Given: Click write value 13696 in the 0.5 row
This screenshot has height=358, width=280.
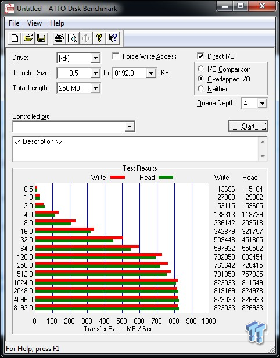Looking at the screenshot, I should 226,189.
